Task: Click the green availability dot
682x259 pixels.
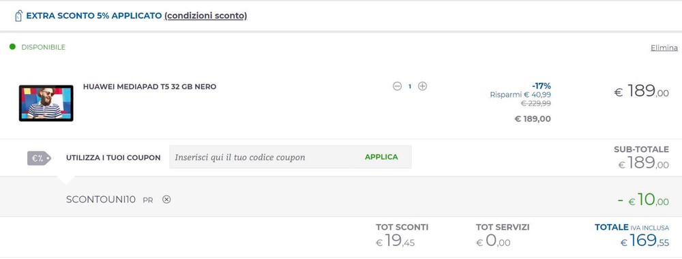Action: [12, 46]
